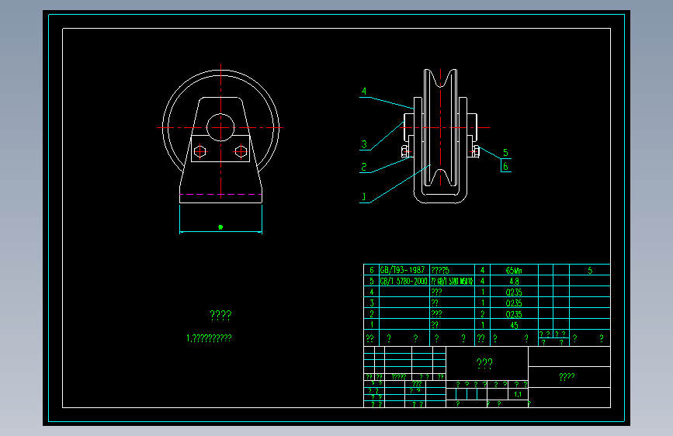Click the left hex bolt in front view

200,151
